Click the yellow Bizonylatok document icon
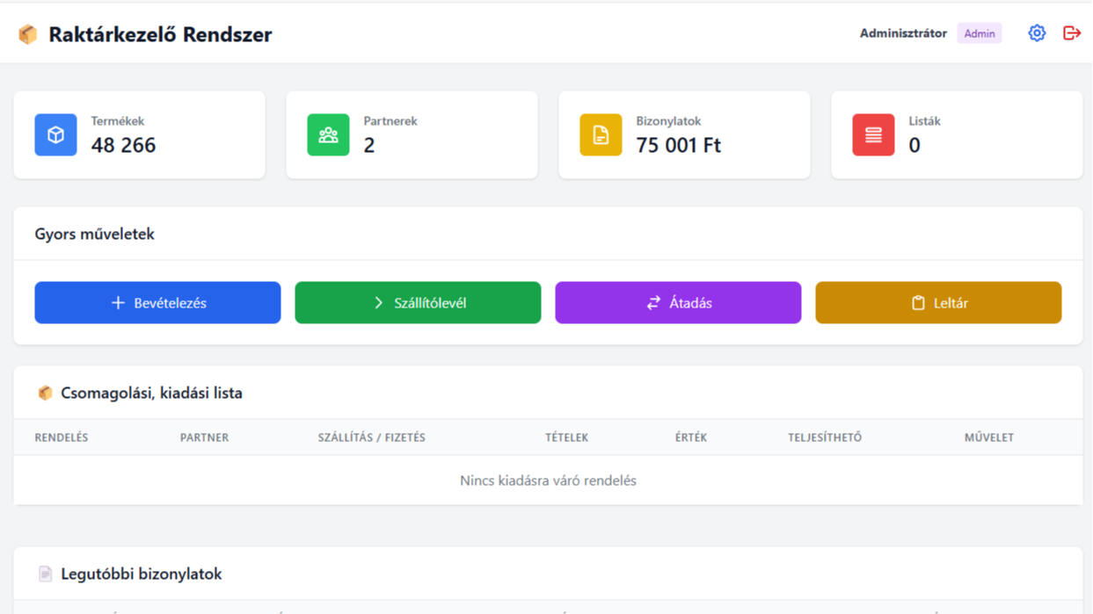 (x=601, y=135)
